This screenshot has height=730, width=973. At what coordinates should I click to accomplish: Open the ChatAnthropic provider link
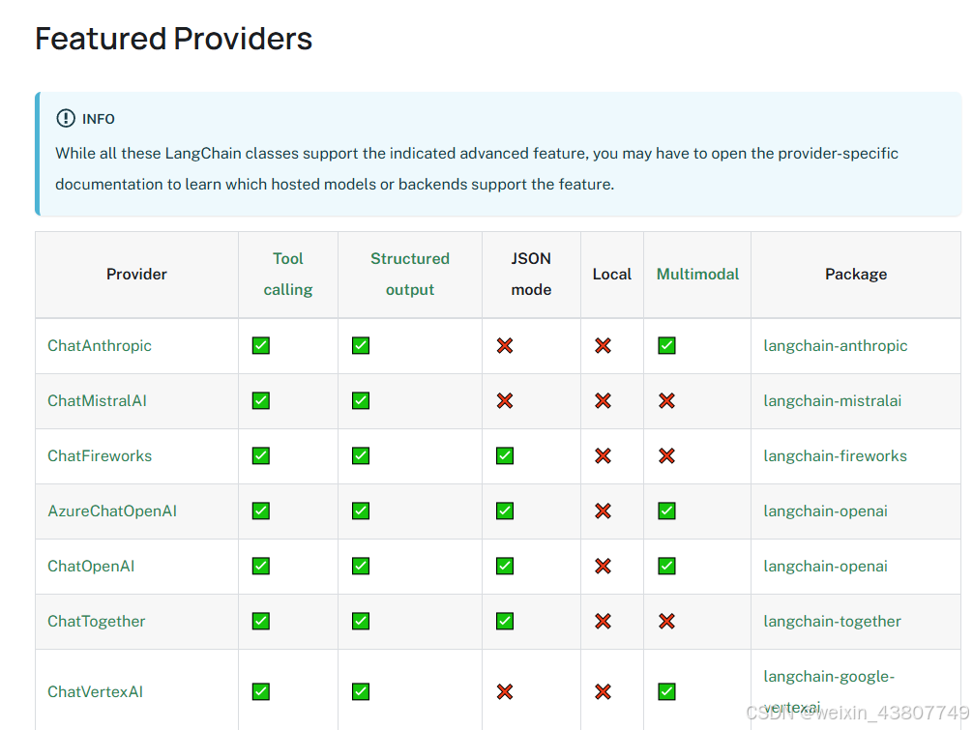click(x=100, y=345)
